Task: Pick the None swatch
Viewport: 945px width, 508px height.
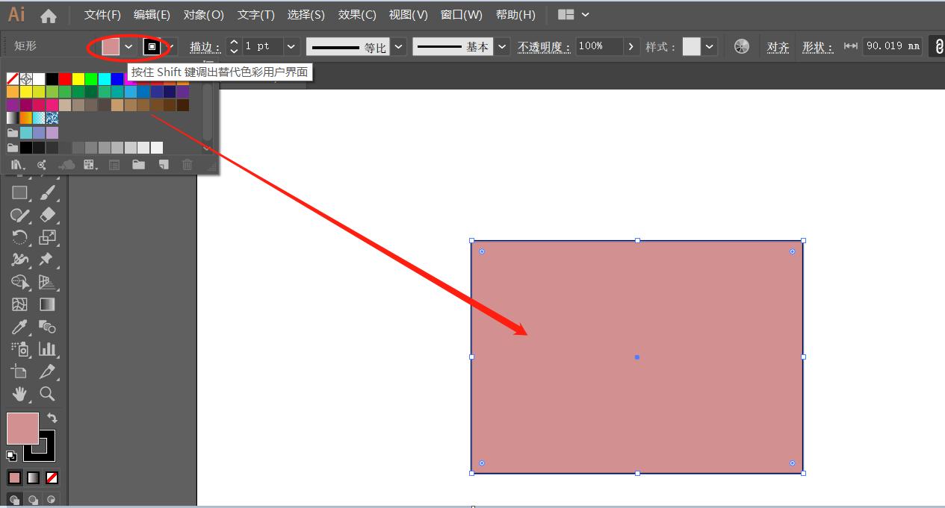Action: point(13,79)
